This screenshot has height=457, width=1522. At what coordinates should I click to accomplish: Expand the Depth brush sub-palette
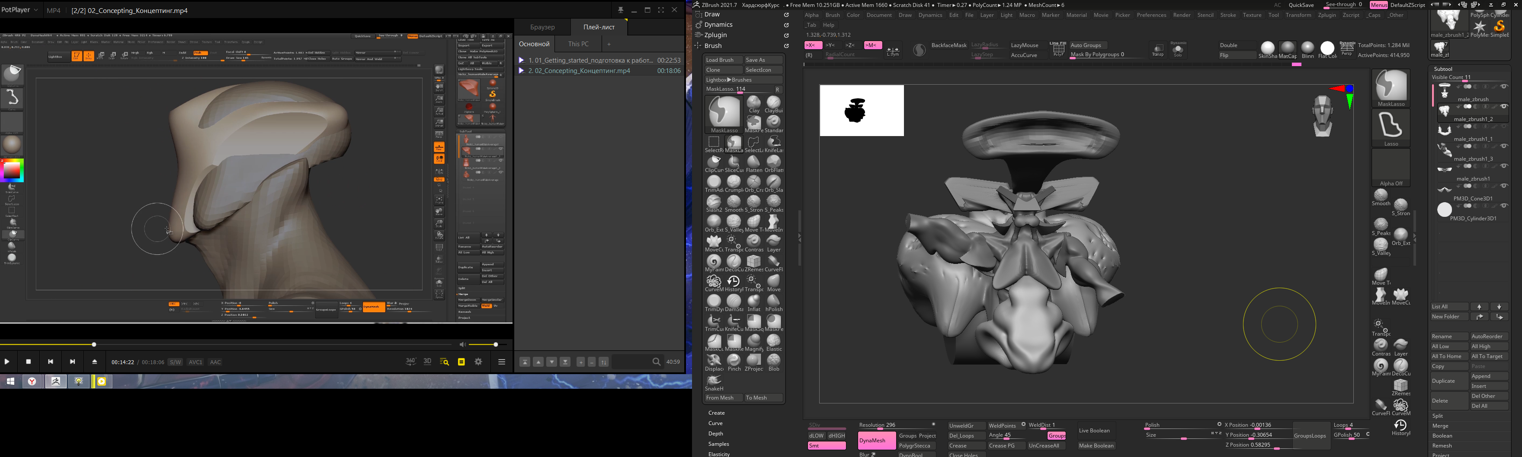[715, 434]
